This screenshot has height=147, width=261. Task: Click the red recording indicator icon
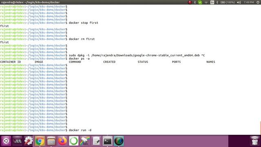(190, 2)
